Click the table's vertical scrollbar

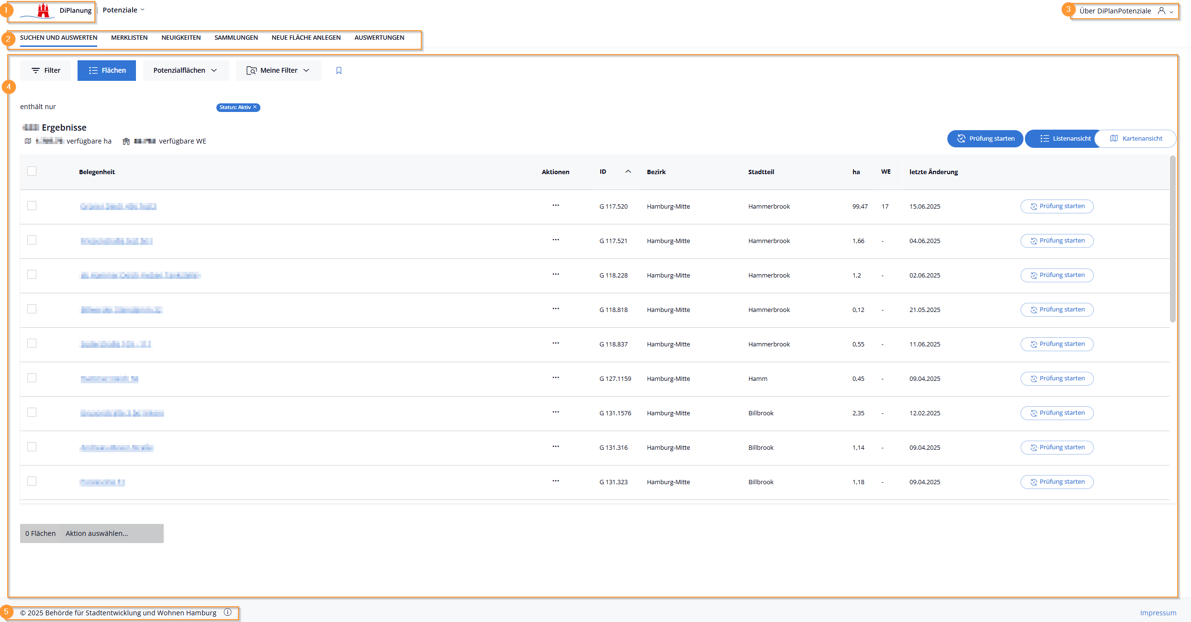tap(1172, 239)
